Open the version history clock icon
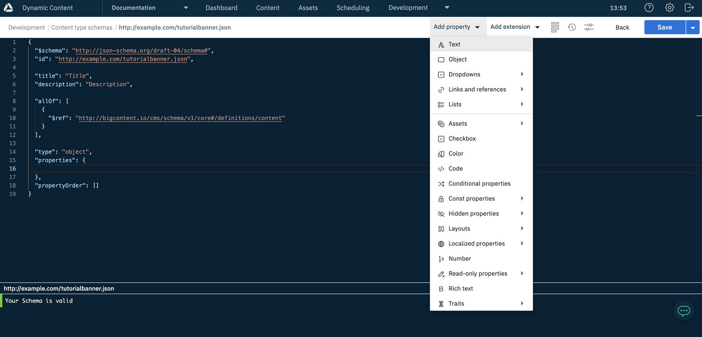702x337 pixels. click(572, 27)
